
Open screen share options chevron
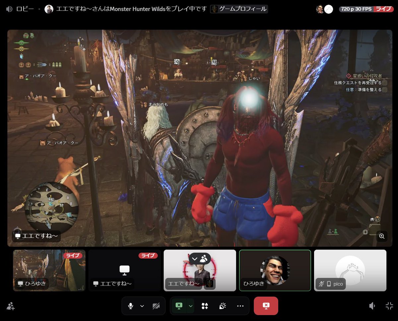pos(190,306)
